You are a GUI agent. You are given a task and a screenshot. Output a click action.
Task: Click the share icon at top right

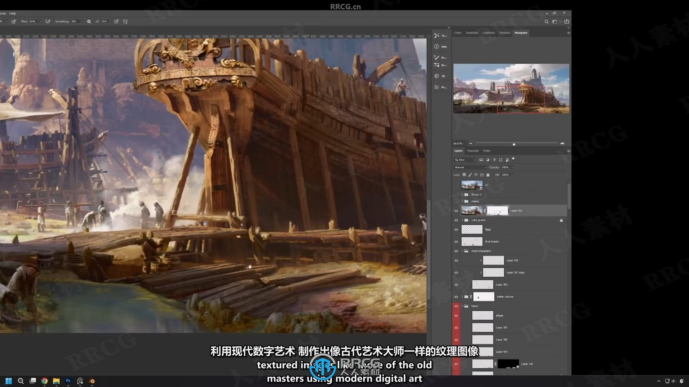pos(567,21)
